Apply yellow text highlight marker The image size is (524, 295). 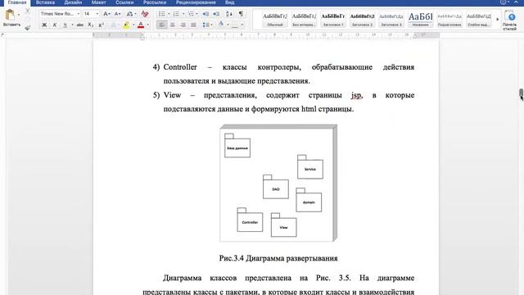pos(126,25)
